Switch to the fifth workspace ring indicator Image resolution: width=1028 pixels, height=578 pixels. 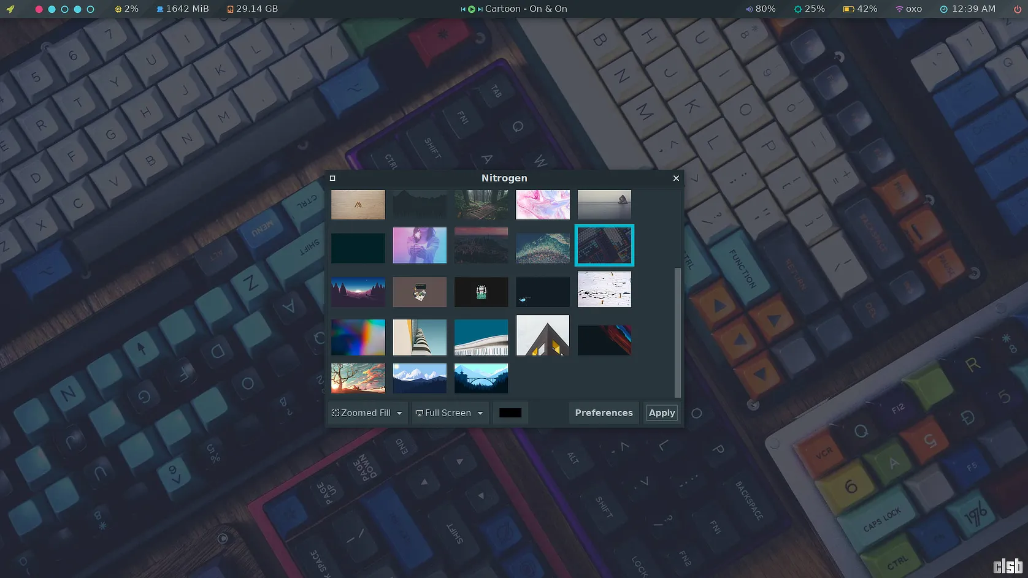90,9
